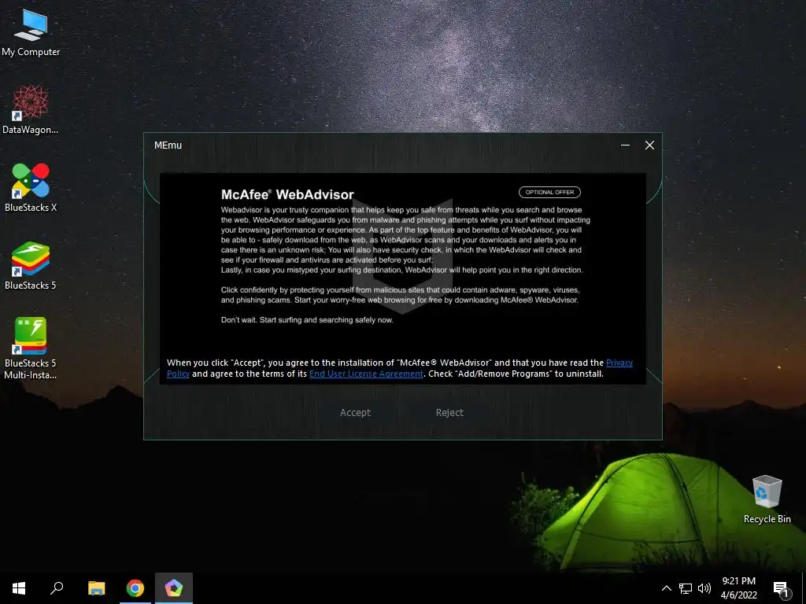This screenshot has height=604, width=806.
Task: Open the Privacy Policy link
Action: click(x=619, y=363)
